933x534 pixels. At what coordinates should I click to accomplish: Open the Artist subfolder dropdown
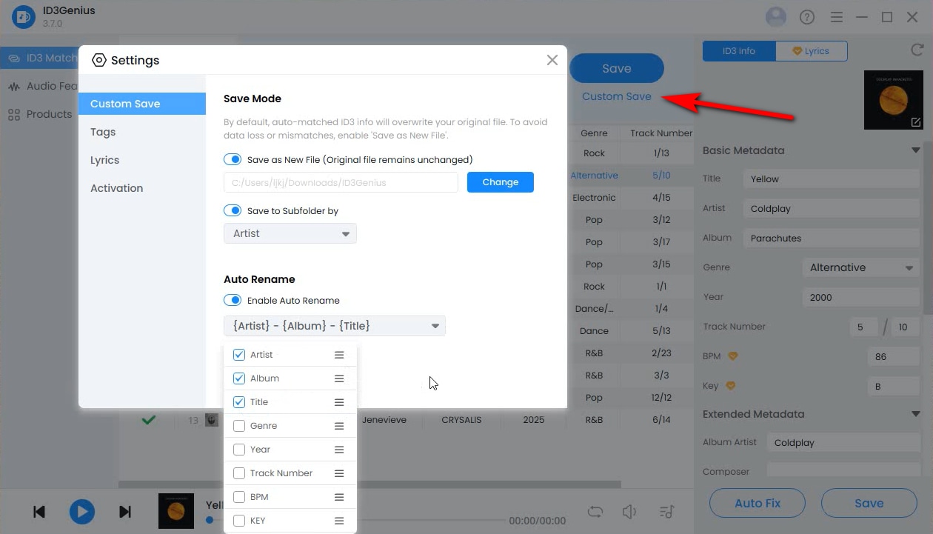[x=290, y=233]
